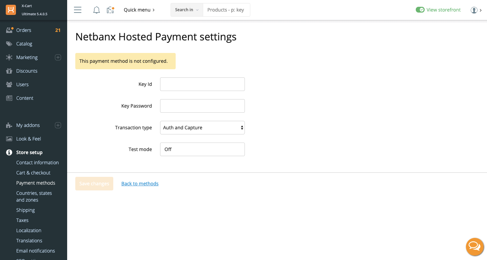This screenshot has width=487, height=260.
Task: Open Translations page
Action: (29, 241)
